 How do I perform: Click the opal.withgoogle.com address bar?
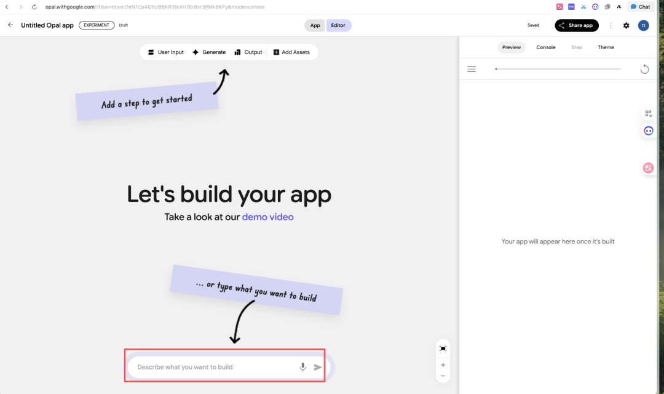click(154, 7)
